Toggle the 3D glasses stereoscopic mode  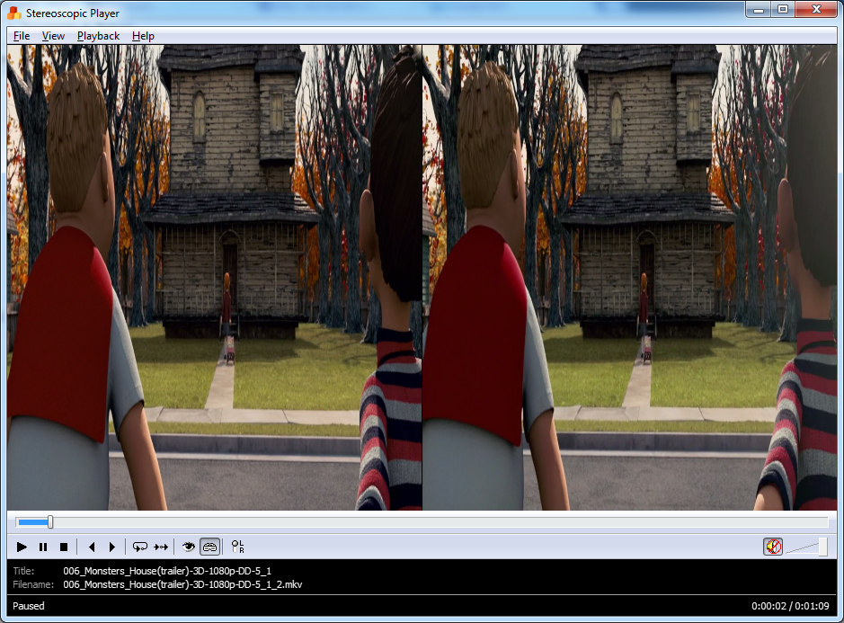pyautogui.click(x=210, y=547)
